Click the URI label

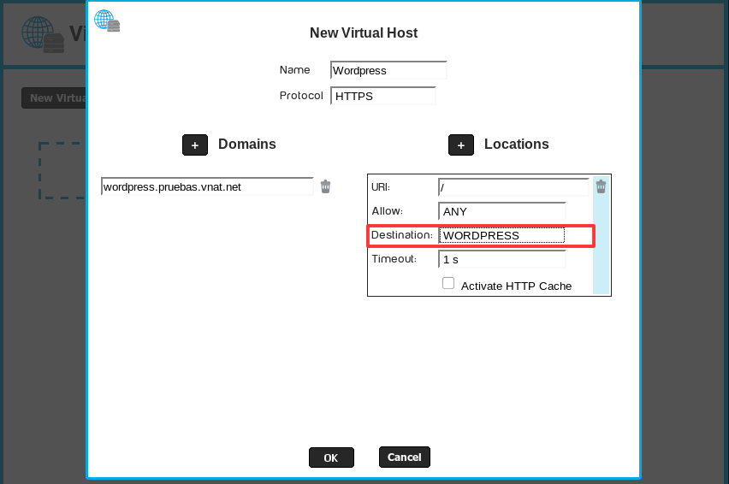[380, 186]
